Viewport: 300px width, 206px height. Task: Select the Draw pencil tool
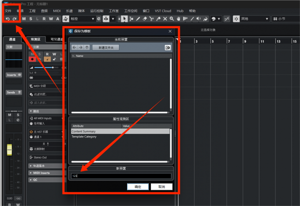click(138, 19)
